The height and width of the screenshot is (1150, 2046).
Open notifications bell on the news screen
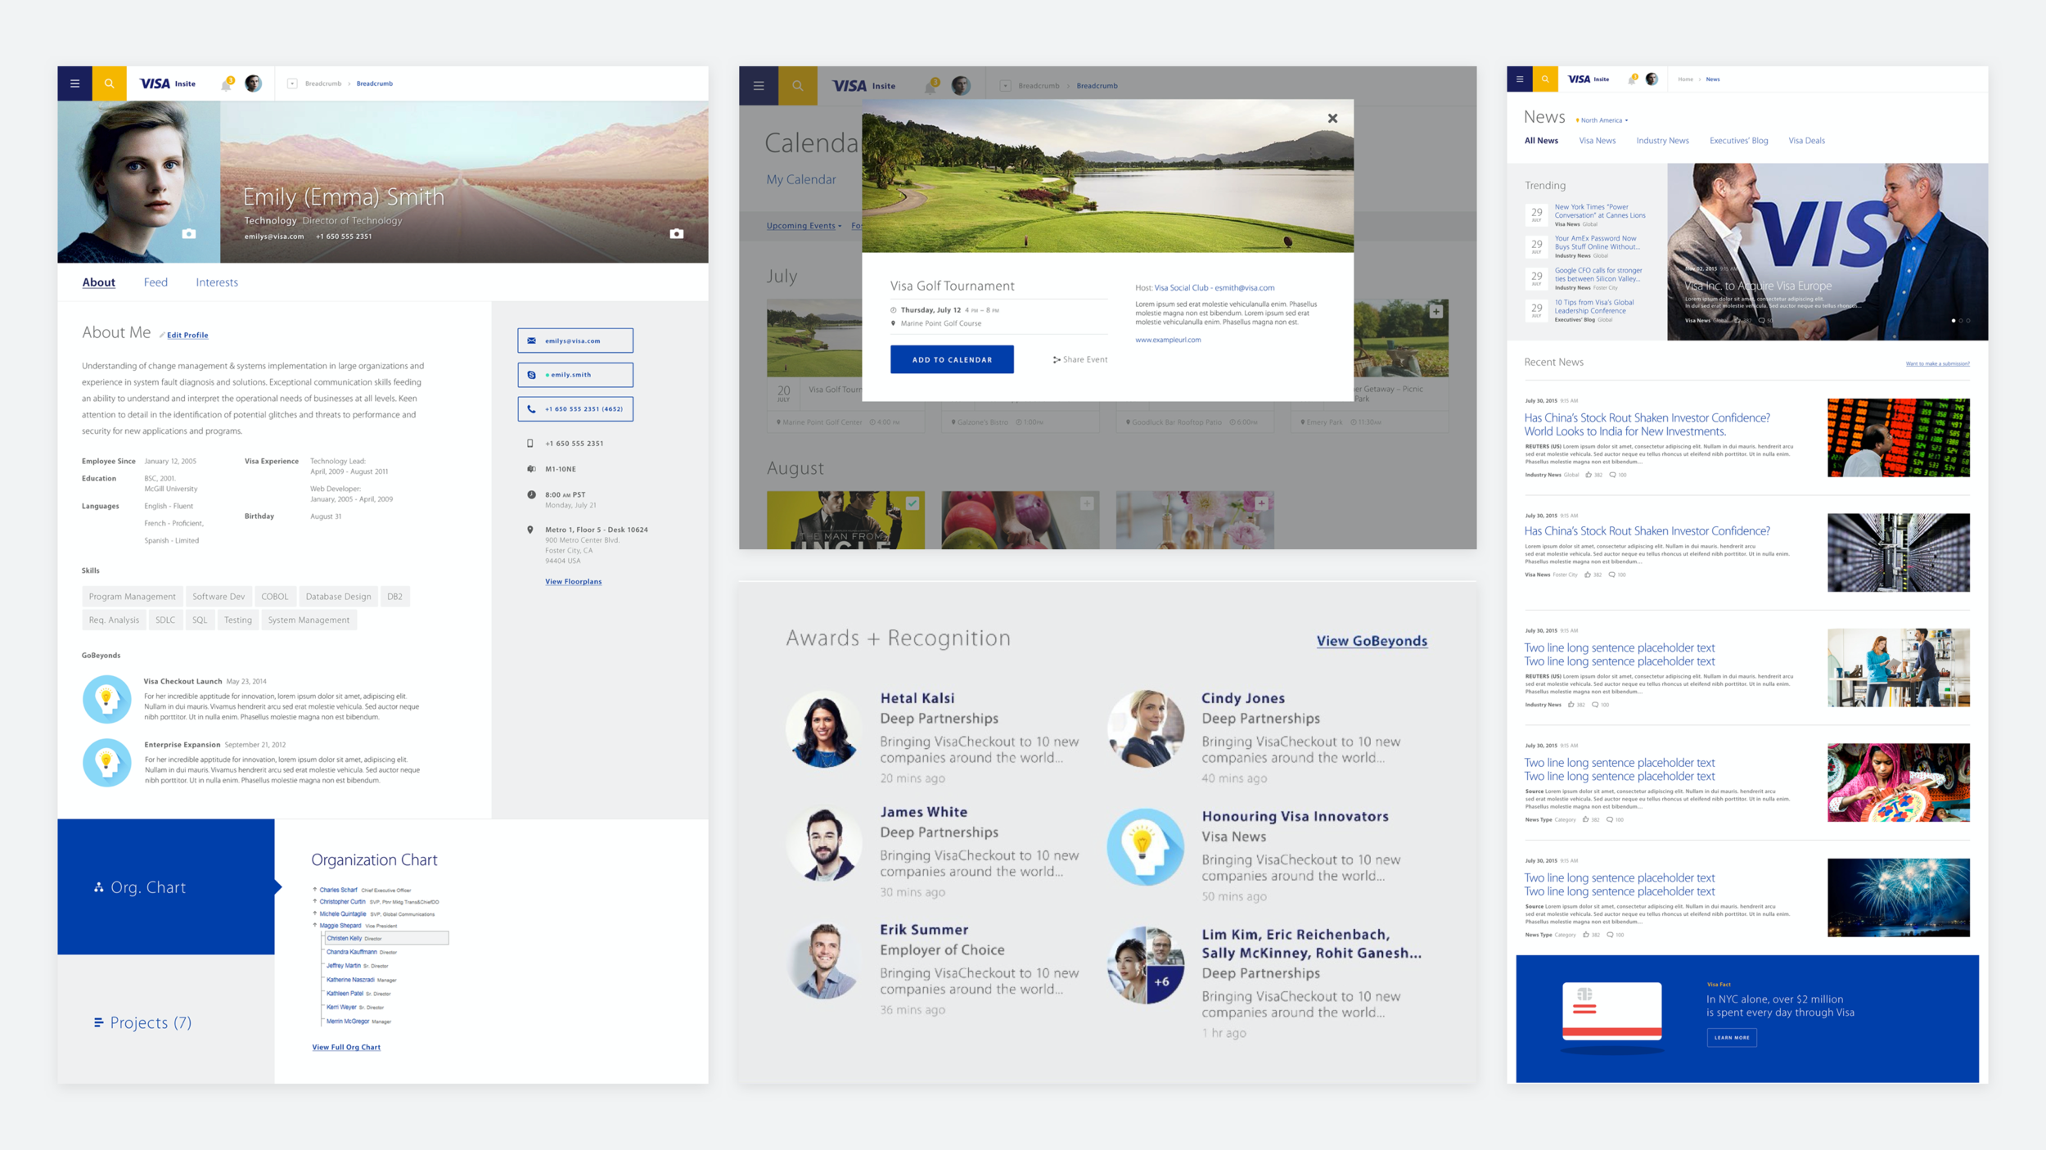pos(1633,79)
